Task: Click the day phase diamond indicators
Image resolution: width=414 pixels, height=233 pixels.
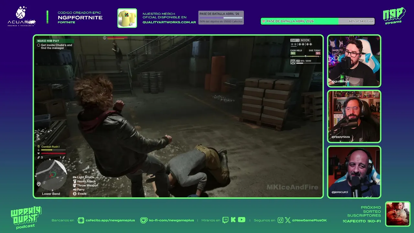Action: coord(301,44)
